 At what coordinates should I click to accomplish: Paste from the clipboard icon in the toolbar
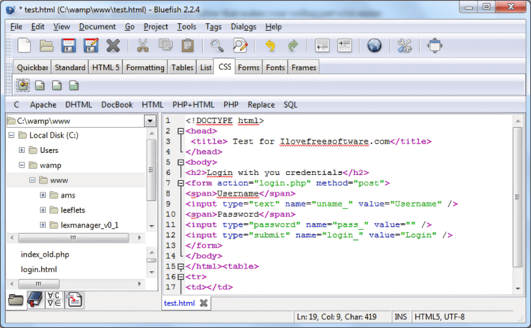coord(188,46)
